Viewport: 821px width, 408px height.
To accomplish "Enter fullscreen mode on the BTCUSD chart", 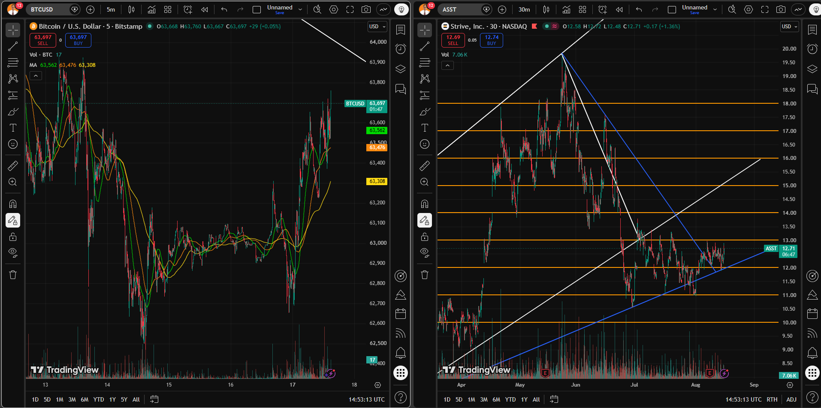I will click(350, 9).
